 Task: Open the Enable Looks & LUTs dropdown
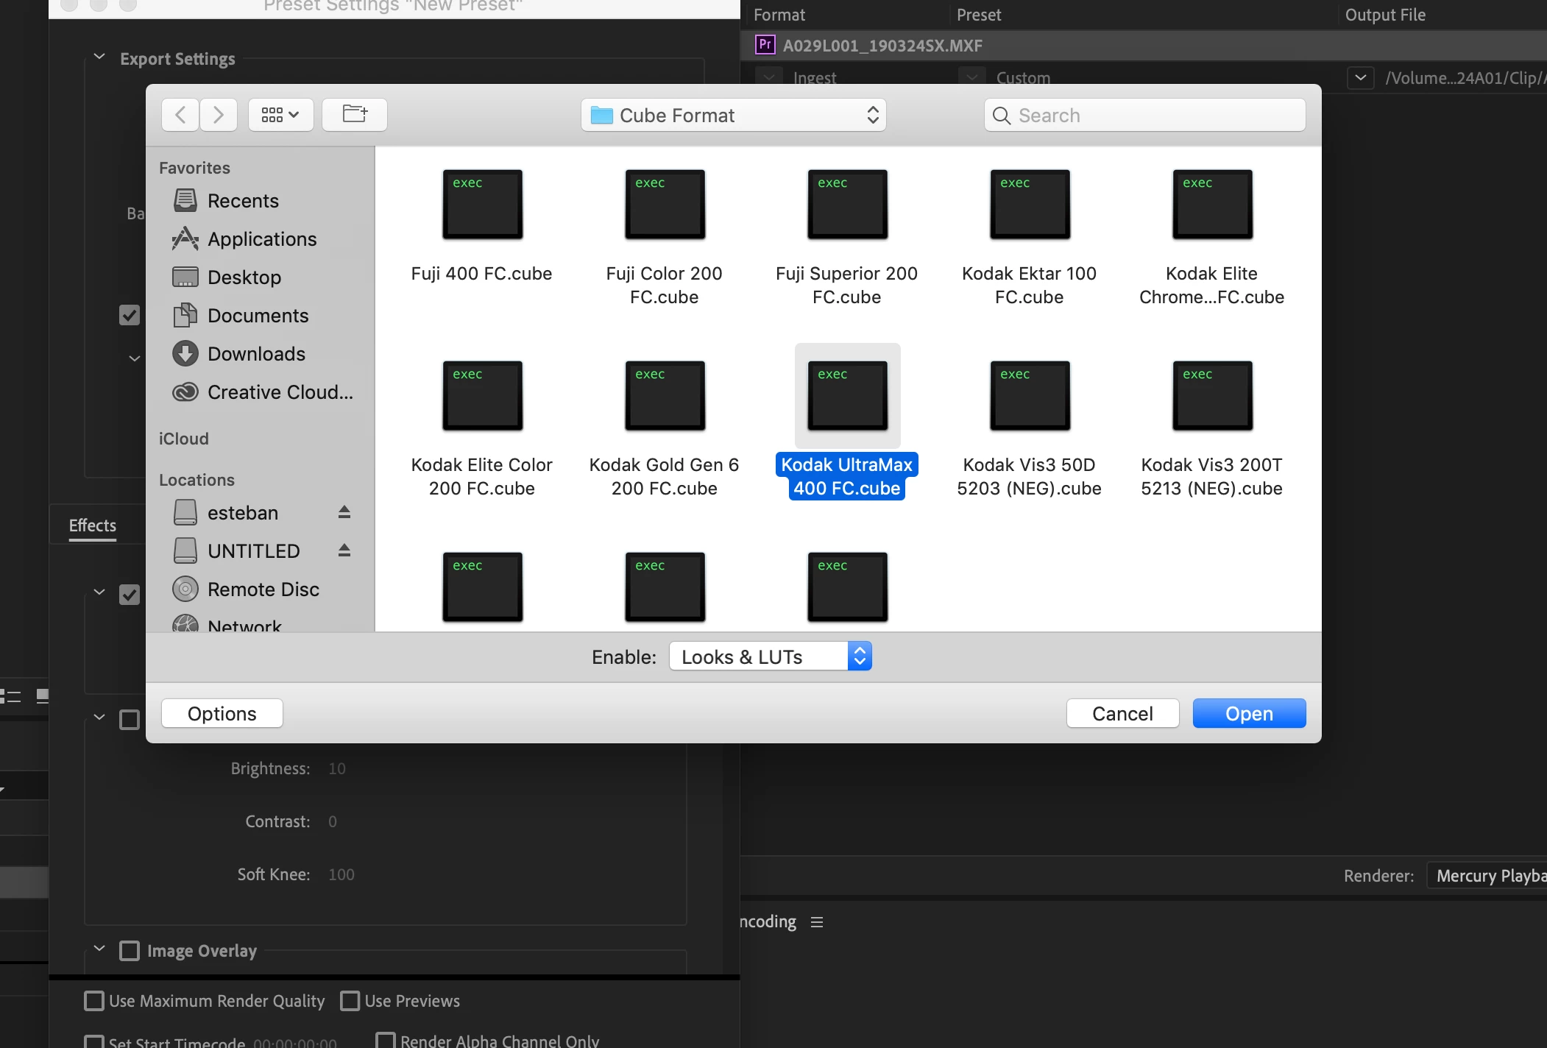click(770, 656)
